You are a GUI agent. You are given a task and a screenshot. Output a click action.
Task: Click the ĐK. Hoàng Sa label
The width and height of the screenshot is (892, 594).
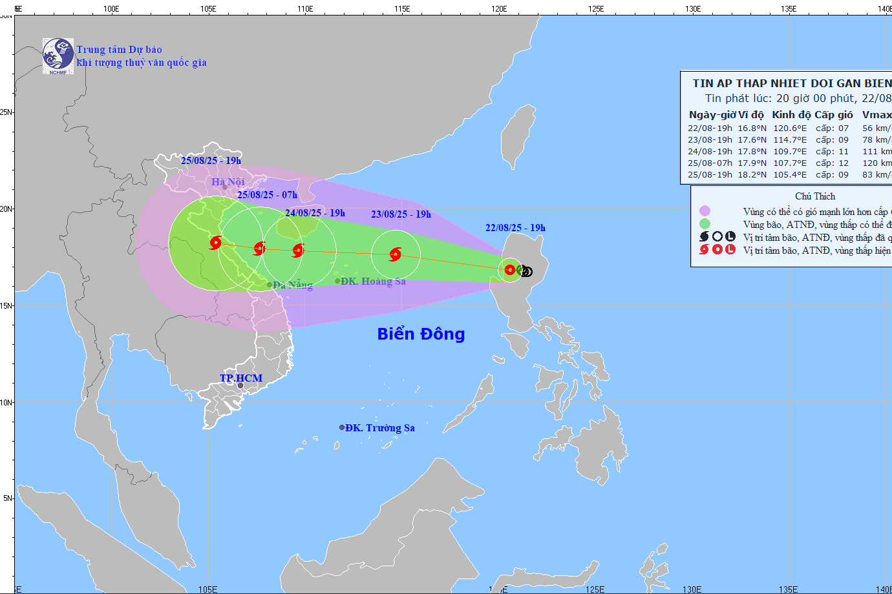click(x=373, y=281)
